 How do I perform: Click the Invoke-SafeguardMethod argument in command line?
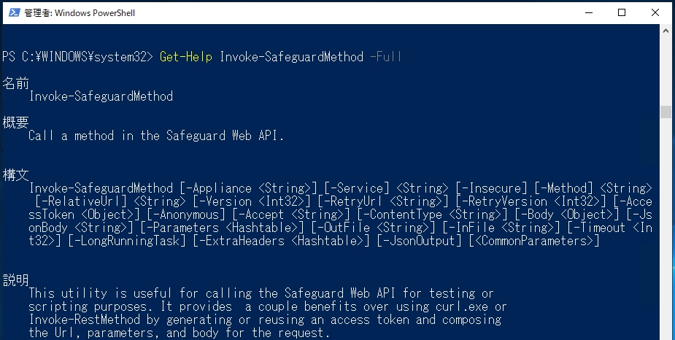291,56
